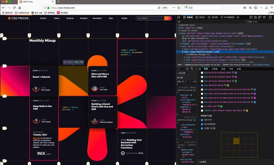274x165 pixels.
Task: Collapse the Box Model section
Action: [x=199, y=162]
